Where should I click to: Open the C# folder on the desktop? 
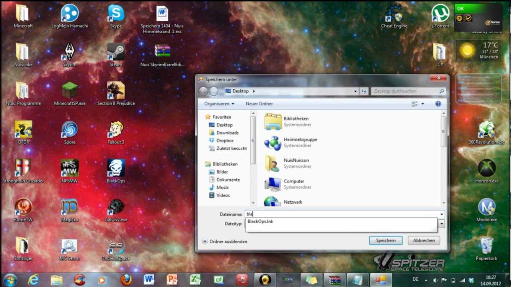point(440,55)
